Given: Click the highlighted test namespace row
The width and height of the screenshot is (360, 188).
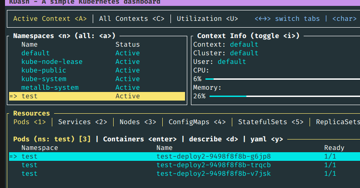Looking at the screenshot, I should click(x=96, y=96).
